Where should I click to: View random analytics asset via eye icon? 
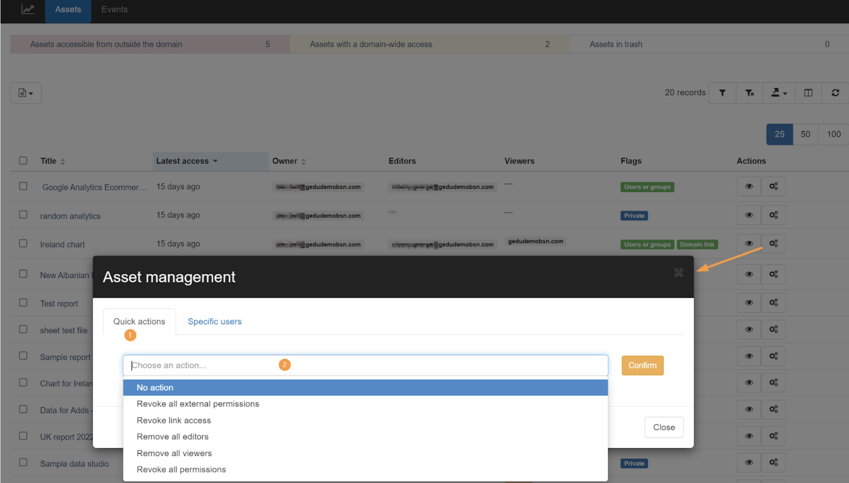pyautogui.click(x=749, y=215)
